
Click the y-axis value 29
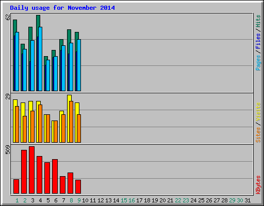8,96
